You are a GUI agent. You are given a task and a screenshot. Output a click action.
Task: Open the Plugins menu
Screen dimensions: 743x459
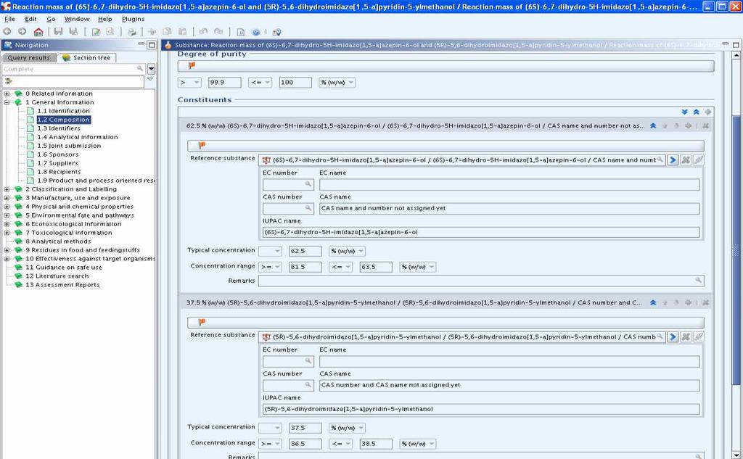point(134,19)
